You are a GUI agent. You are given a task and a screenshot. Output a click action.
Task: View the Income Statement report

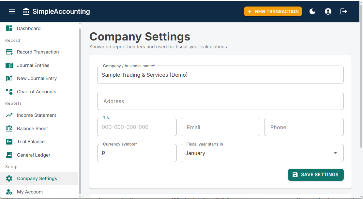tap(39, 115)
